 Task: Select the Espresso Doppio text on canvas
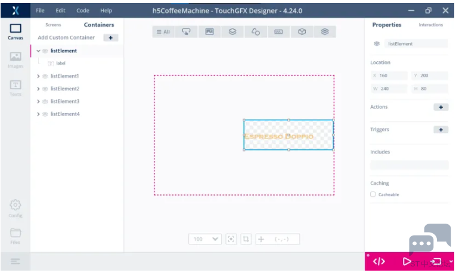(278, 136)
